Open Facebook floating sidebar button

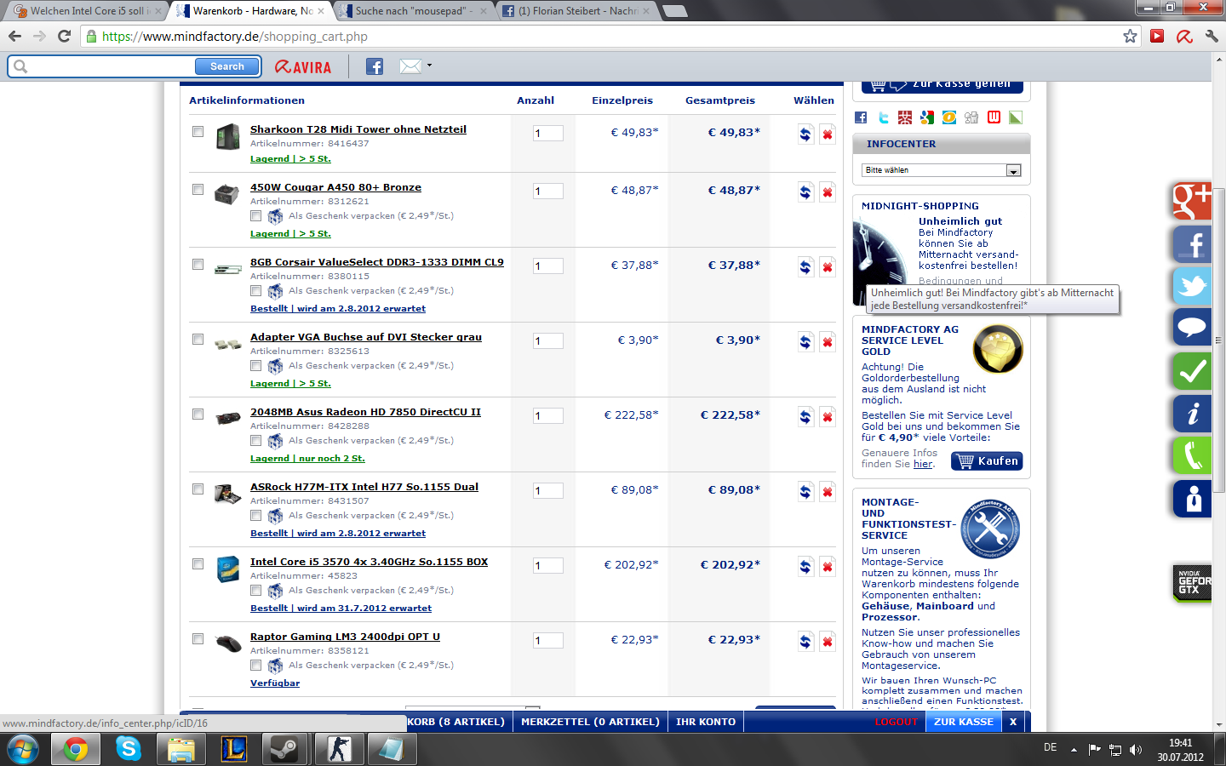coord(1192,243)
